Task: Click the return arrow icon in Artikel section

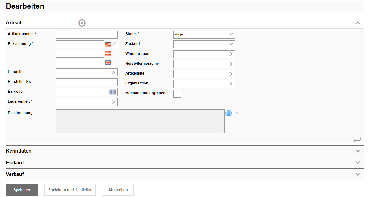Action: [357, 139]
